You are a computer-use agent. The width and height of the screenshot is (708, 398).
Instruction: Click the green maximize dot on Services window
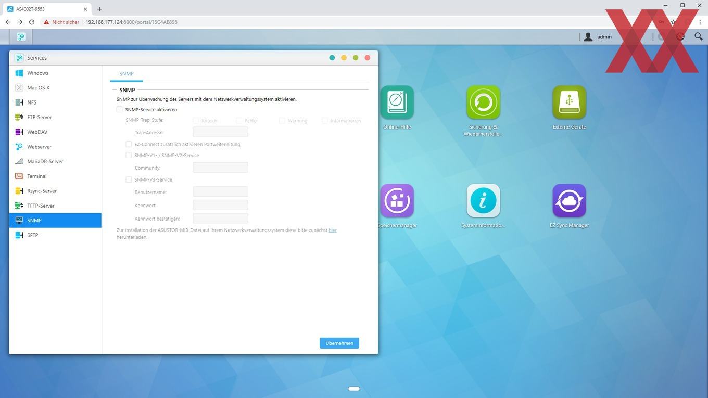pyautogui.click(x=356, y=58)
